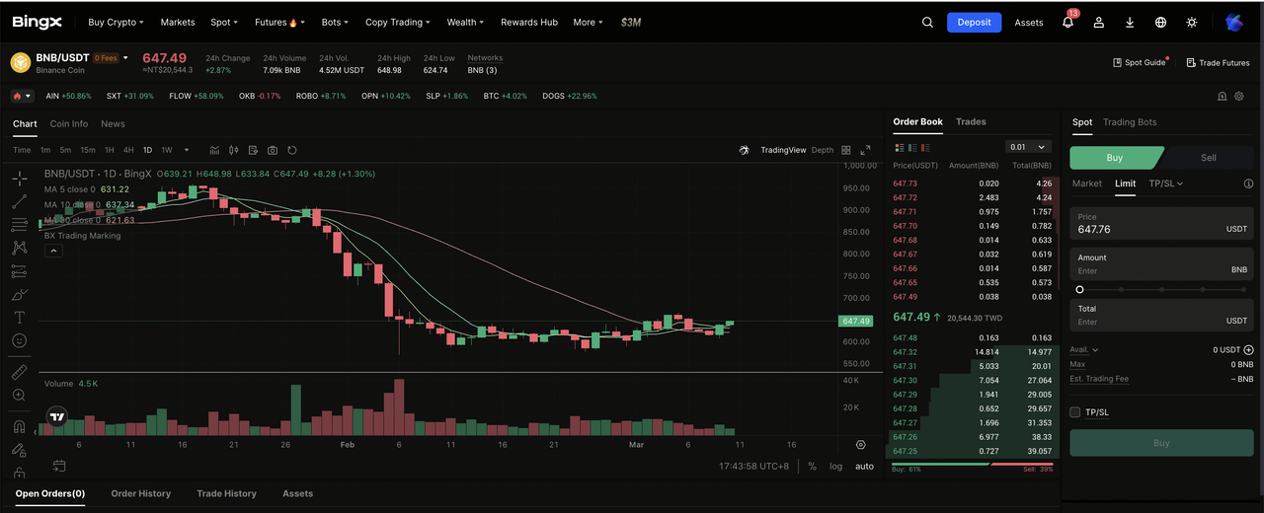Select the text tool in chart sidebar
This screenshot has height=513, width=1264.
click(x=19, y=317)
